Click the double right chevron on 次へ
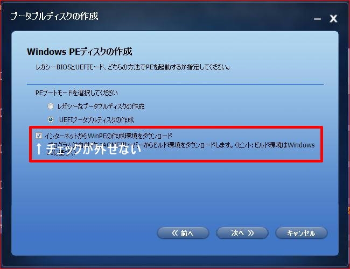The image size is (350, 269). [251, 233]
